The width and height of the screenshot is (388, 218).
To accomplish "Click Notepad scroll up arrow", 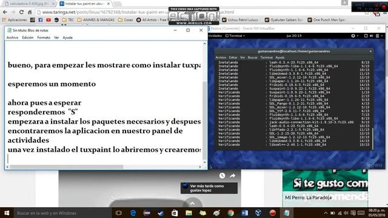I will [204, 44].
